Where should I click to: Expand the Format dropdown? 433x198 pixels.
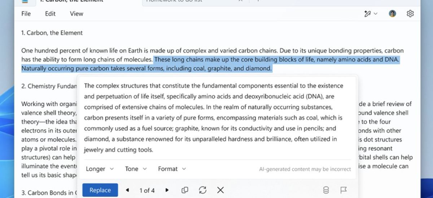coord(172,169)
